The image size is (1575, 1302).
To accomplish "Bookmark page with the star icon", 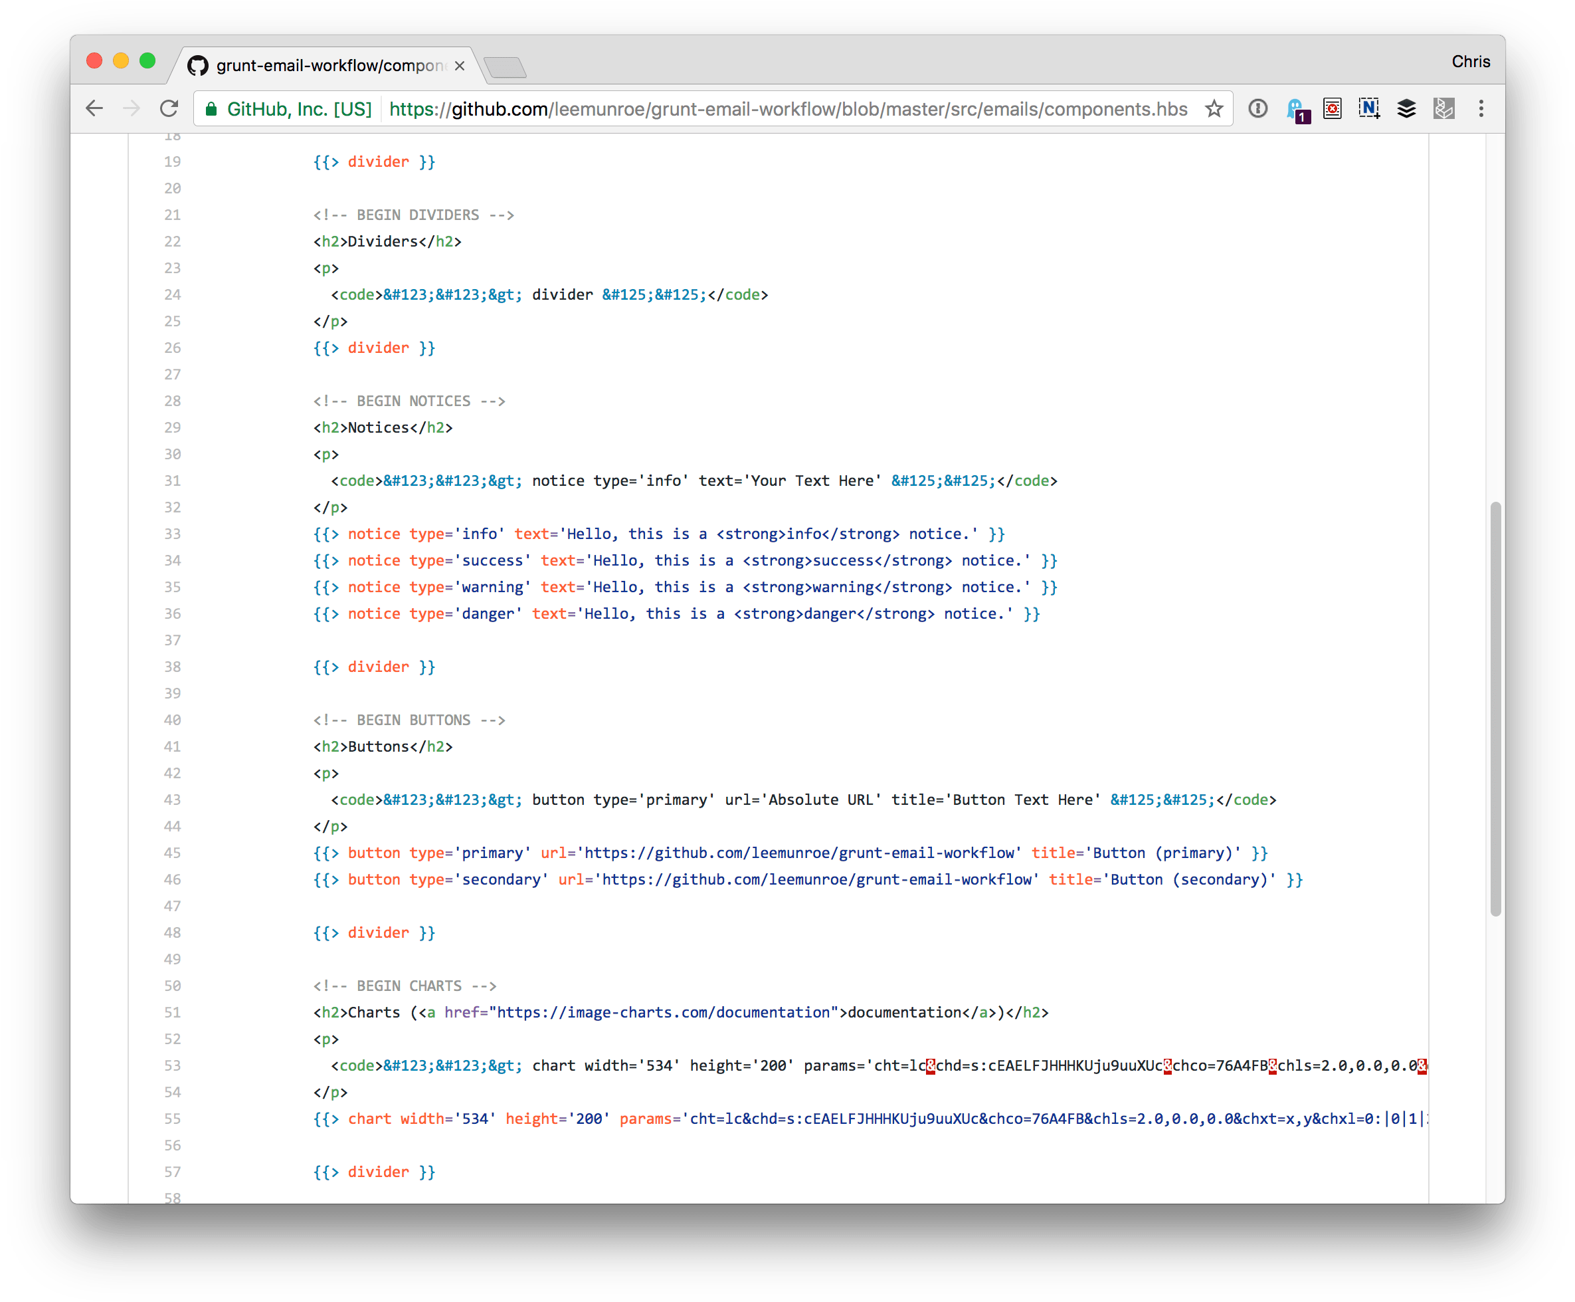I will pos(1214,109).
